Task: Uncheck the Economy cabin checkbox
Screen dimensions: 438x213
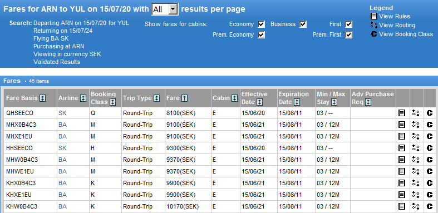Action: click(x=261, y=24)
